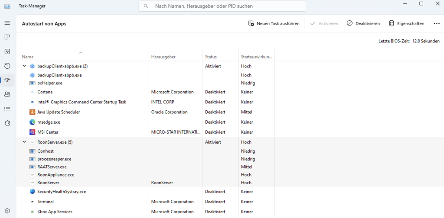Image resolution: width=444 pixels, height=218 pixels.
Task: Open the hamburger navigation menu
Action: tap(7, 23)
